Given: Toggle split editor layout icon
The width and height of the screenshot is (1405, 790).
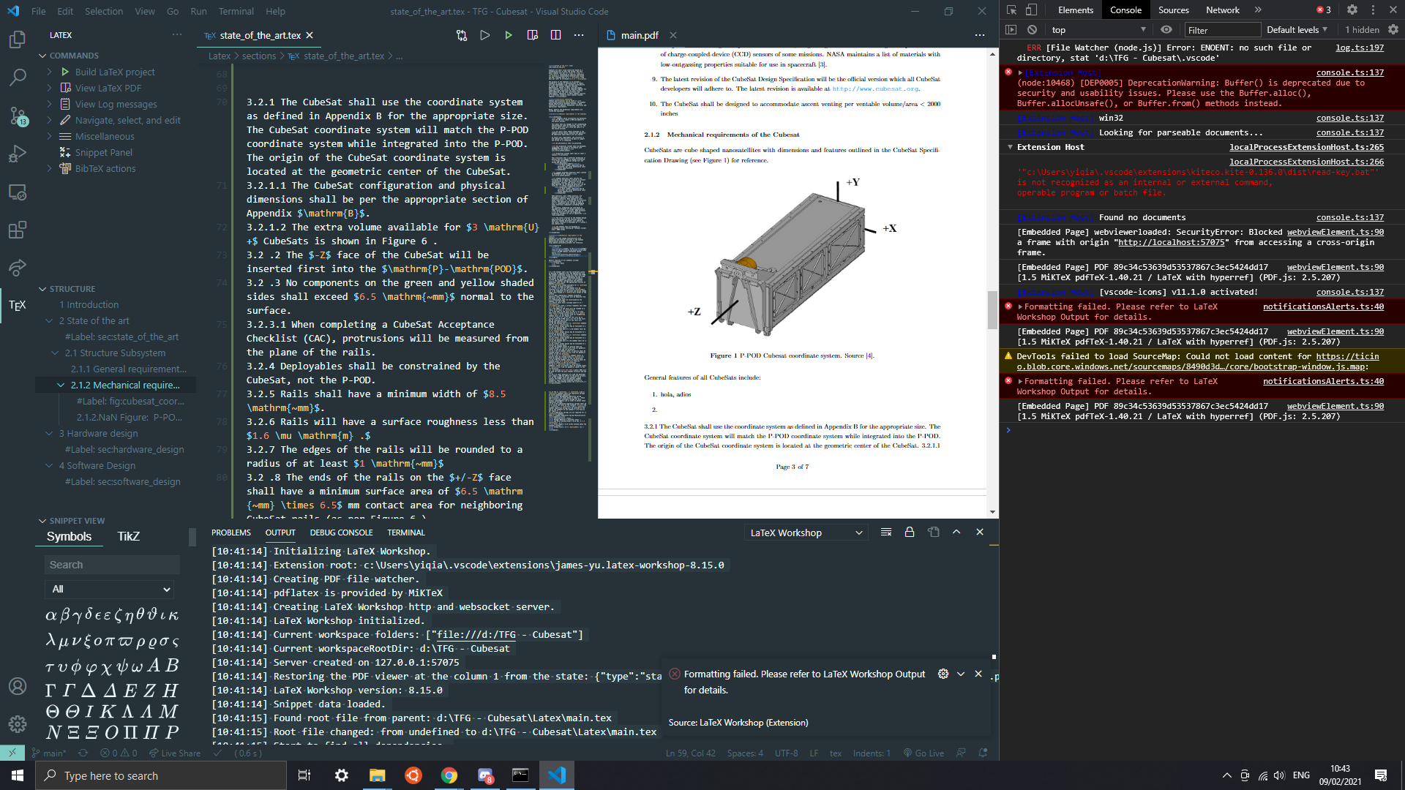Looking at the screenshot, I should (557, 34).
